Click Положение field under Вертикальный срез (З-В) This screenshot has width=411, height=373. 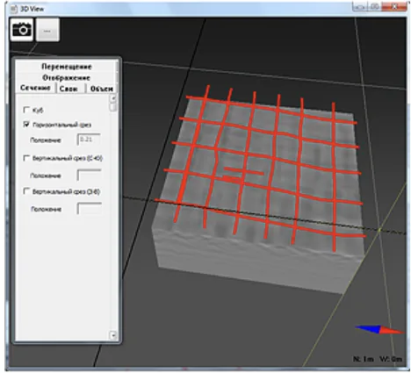pos(89,209)
